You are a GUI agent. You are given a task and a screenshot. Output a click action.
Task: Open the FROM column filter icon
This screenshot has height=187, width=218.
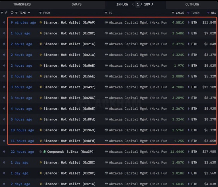40,13
